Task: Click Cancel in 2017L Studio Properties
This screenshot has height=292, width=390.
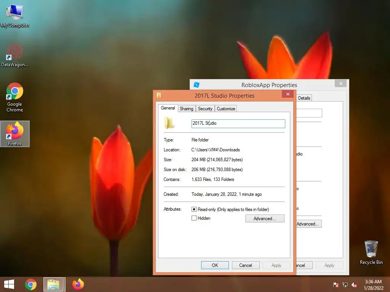Action: pos(246,265)
